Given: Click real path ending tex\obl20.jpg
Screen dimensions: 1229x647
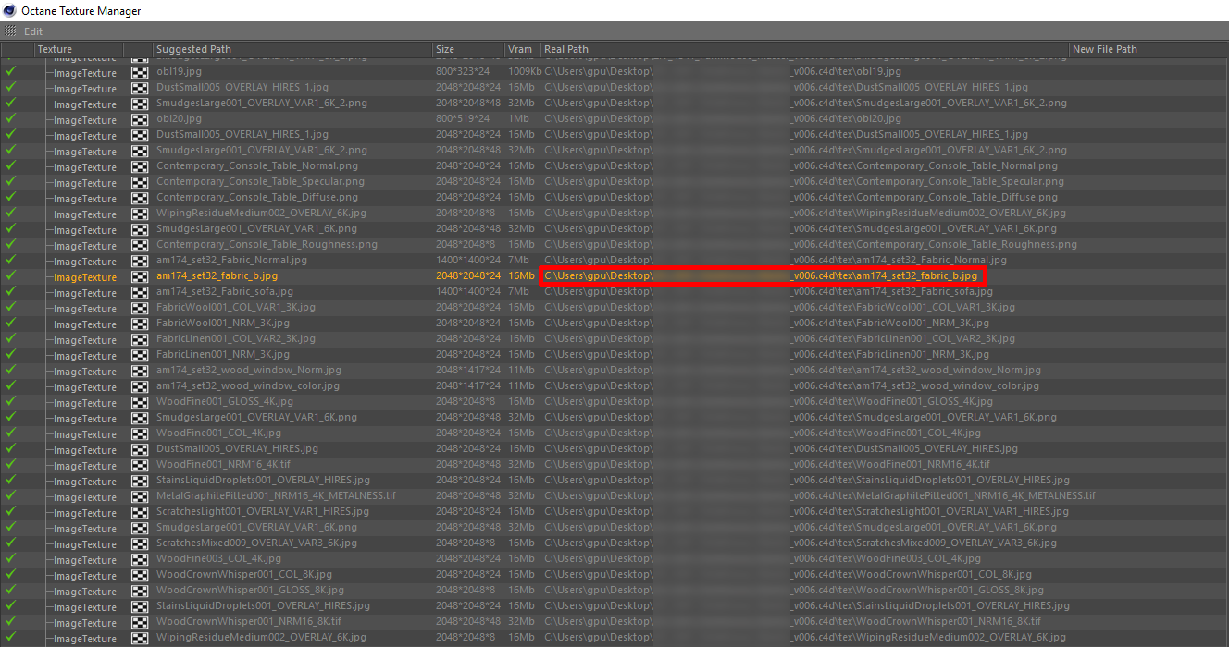Looking at the screenshot, I should click(723, 118).
